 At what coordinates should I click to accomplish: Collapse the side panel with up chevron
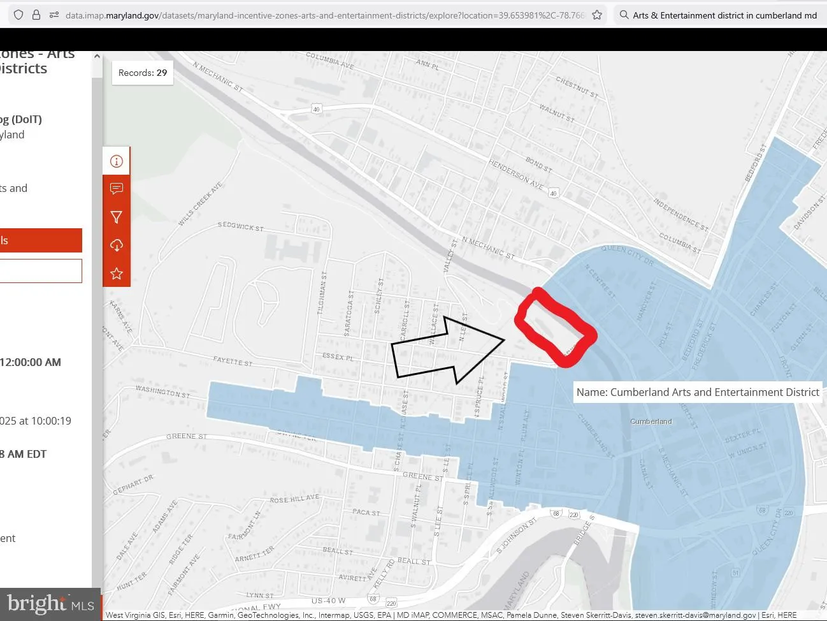tap(97, 56)
